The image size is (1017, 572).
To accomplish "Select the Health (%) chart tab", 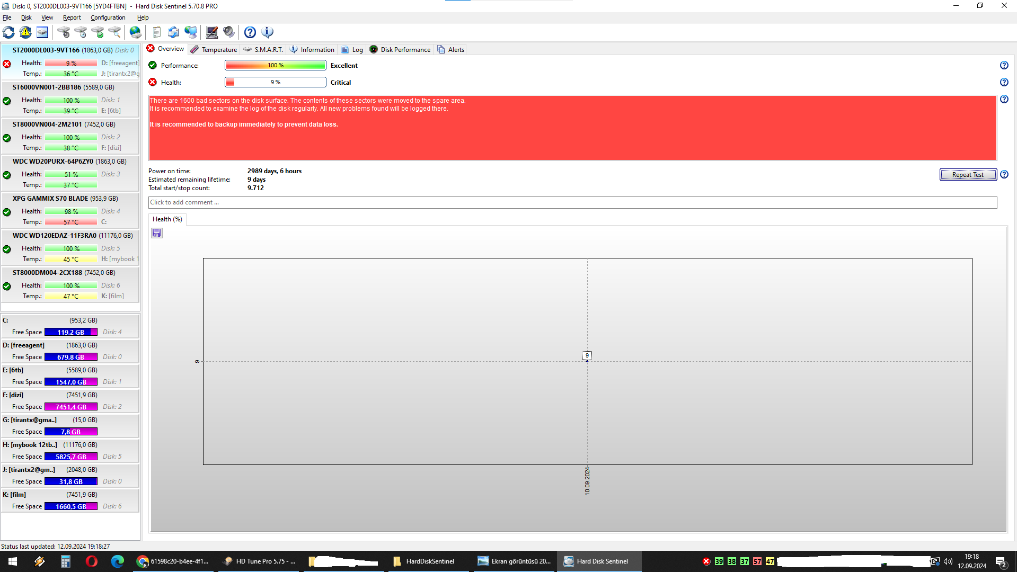I will 167,219.
